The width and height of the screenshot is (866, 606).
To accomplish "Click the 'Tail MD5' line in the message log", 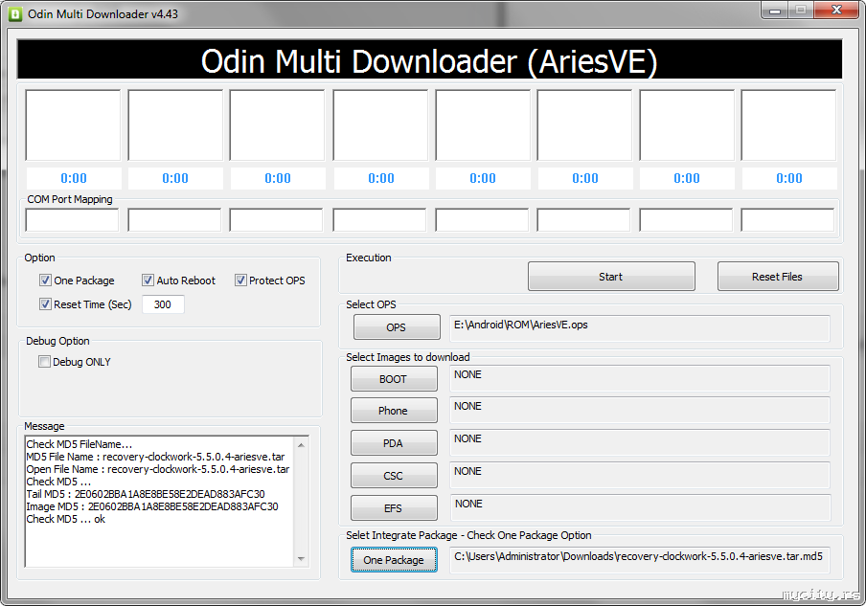I will point(146,494).
